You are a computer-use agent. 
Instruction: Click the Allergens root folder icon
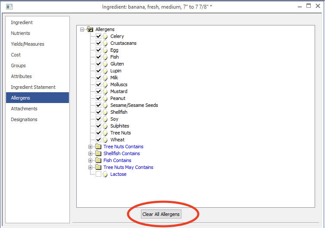[x=90, y=29]
